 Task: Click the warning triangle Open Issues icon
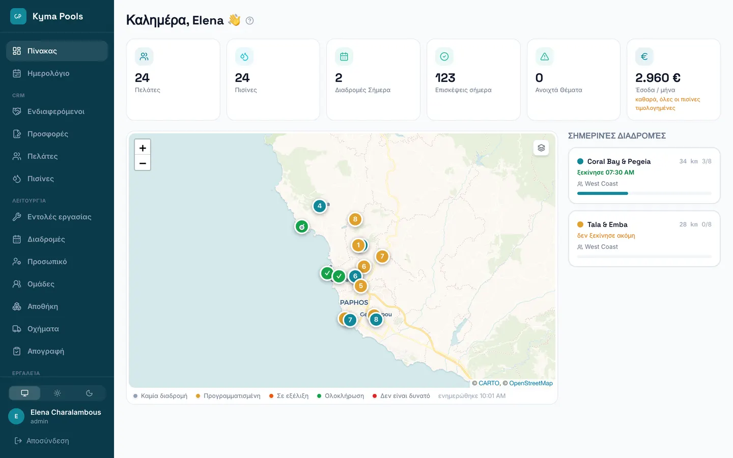pyautogui.click(x=545, y=56)
